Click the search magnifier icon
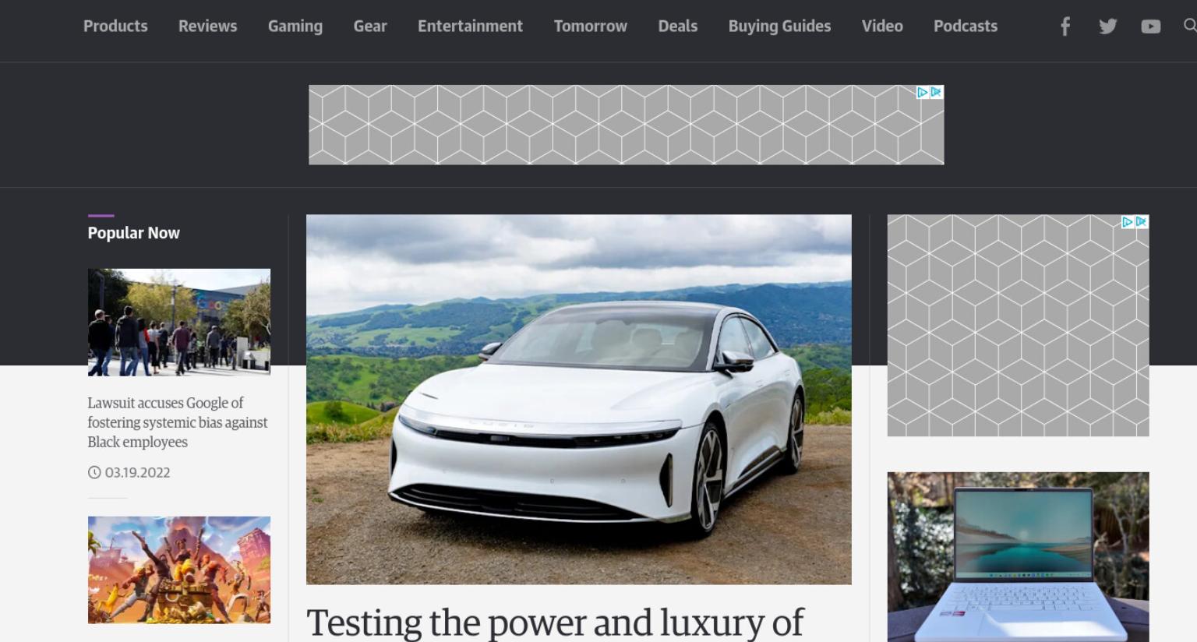 (1189, 26)
